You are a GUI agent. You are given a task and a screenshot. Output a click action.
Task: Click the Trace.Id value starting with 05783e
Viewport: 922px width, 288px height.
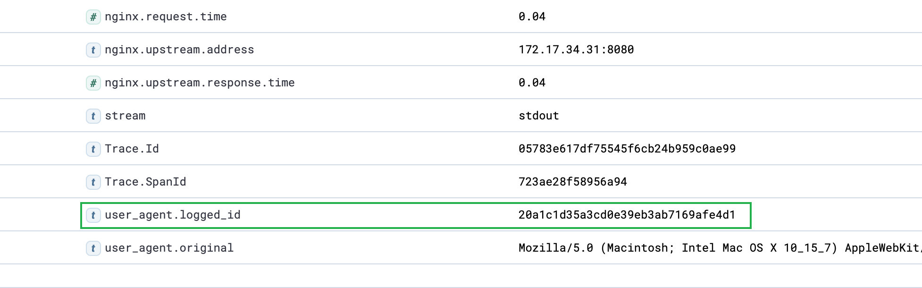click(x=627, y=149)
